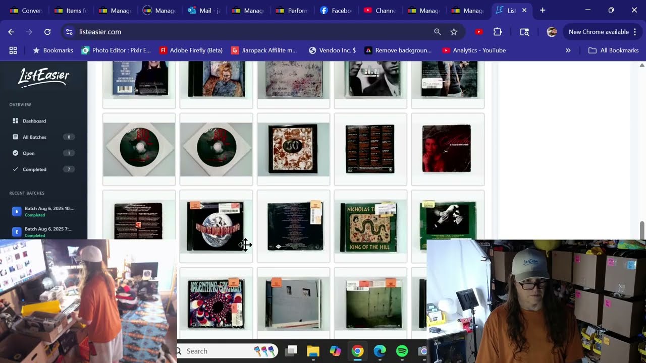Select the Valentine Saloon CD thumbnail

tap(216, 304)
